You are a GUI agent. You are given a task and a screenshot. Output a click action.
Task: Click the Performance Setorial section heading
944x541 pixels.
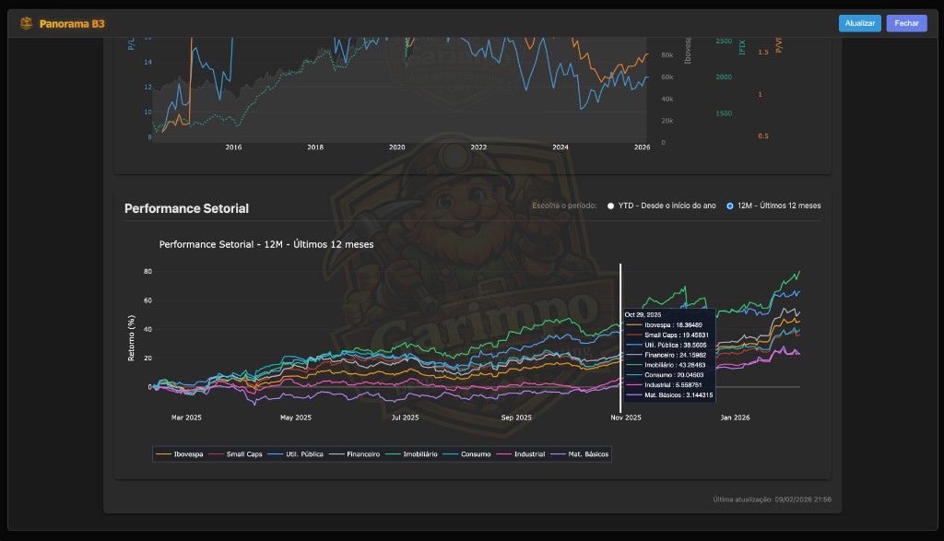click(186, 209)
